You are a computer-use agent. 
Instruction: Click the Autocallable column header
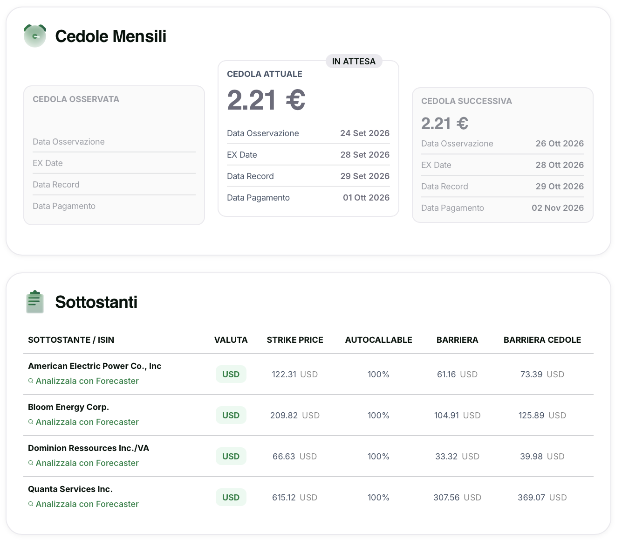(x=378, y=340)
